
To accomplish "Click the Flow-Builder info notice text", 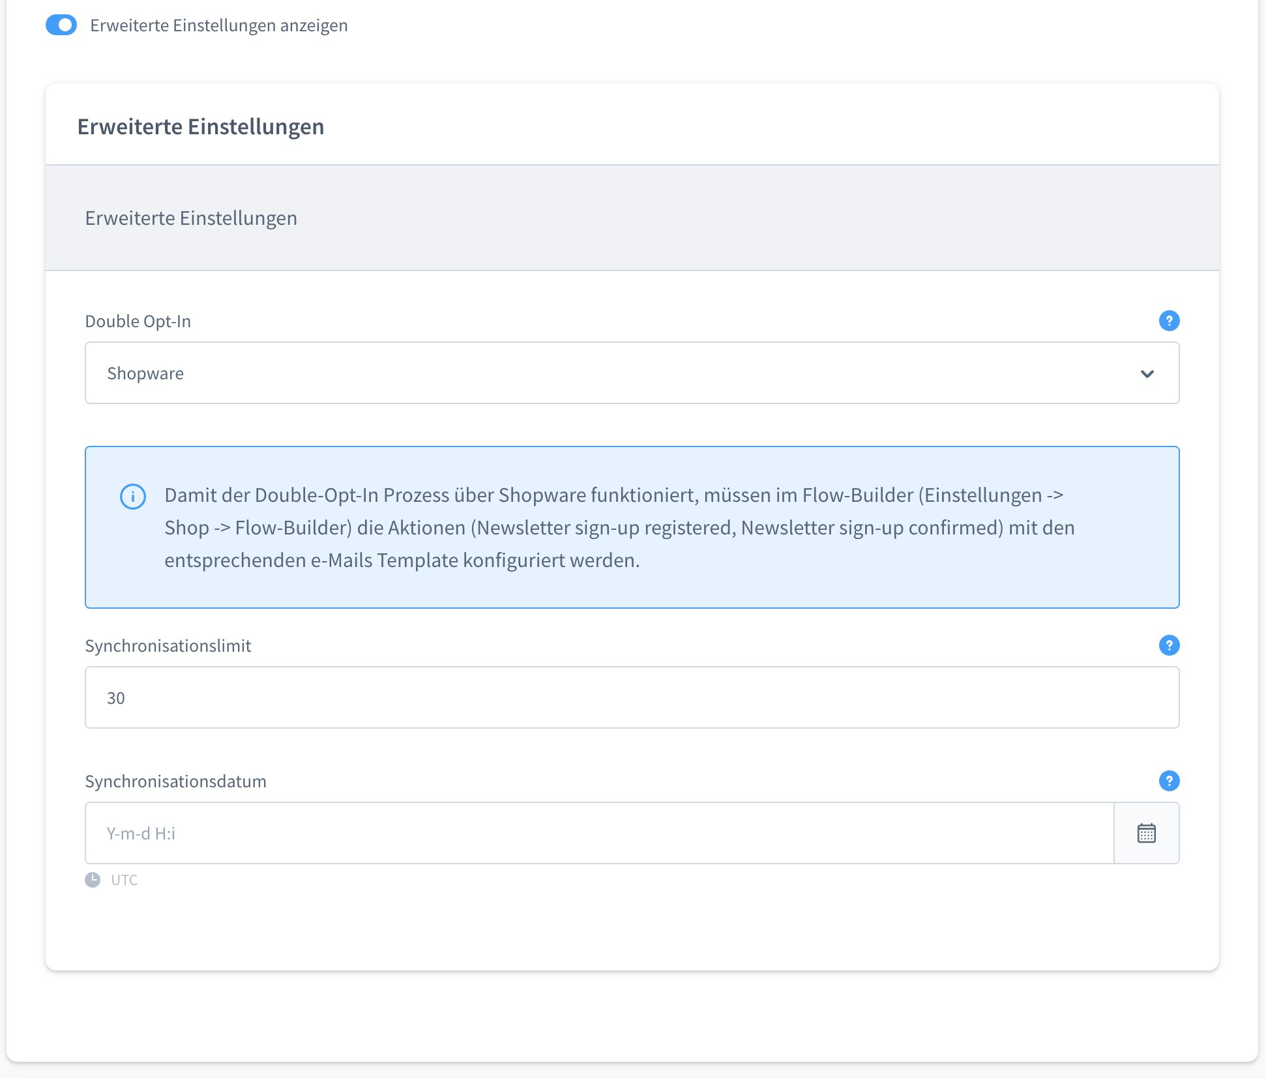I will (x=619, y=527).
